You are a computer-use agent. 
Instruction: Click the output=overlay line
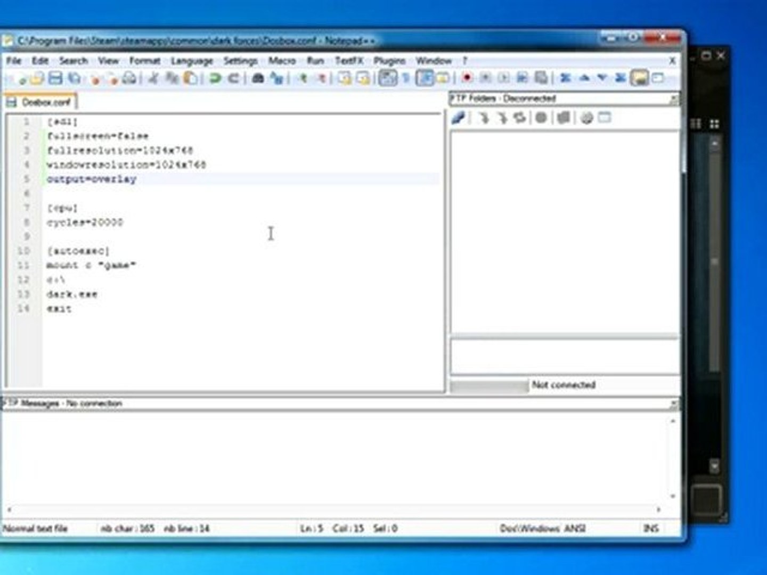tap(92, 179)
